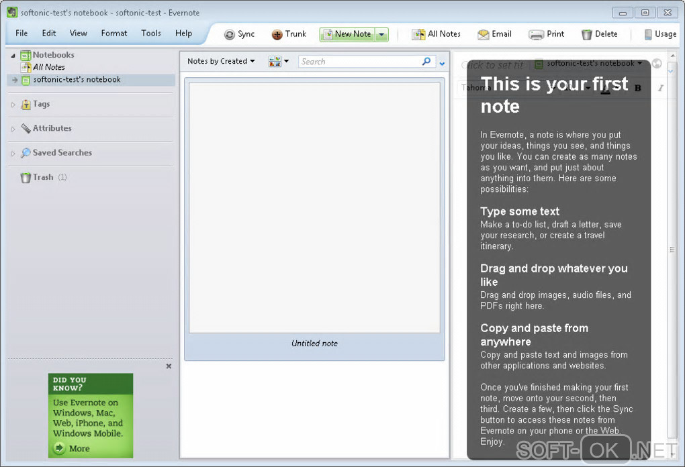This screenshot has width=685, height=467.
Task: Click the Tags icon in sidebar
Action: (26, 104)
